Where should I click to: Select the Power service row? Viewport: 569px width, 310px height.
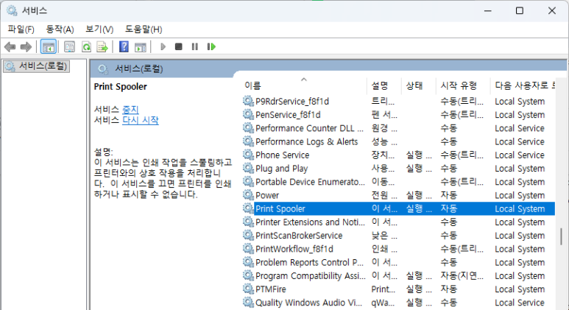pos(398,195)
